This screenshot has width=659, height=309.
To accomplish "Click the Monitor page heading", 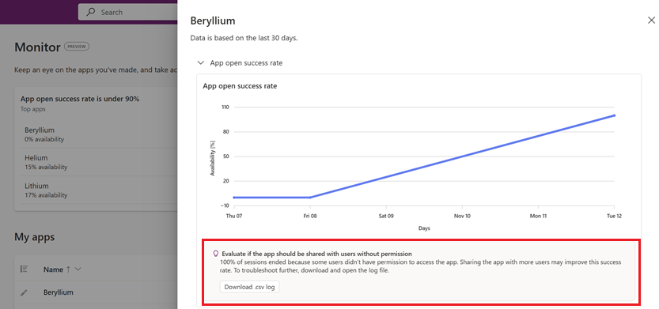I will pos(37,47).
